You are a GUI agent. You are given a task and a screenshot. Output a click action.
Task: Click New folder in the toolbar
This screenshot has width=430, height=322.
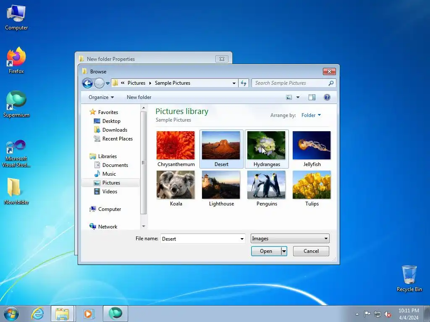[139, 97]
